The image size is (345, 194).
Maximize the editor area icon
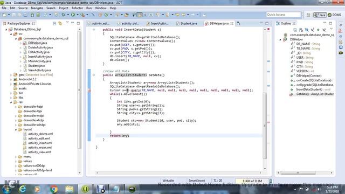tap(267, 23)
